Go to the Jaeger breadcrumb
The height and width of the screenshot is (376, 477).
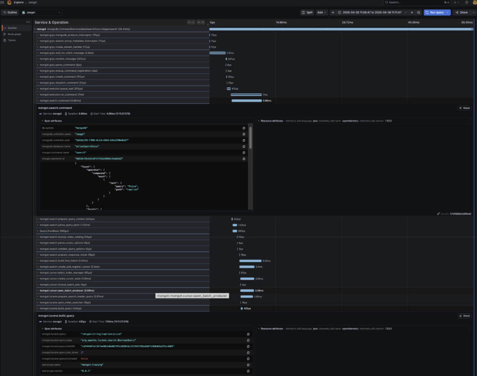pyautogui.click(x=33, y=2)
